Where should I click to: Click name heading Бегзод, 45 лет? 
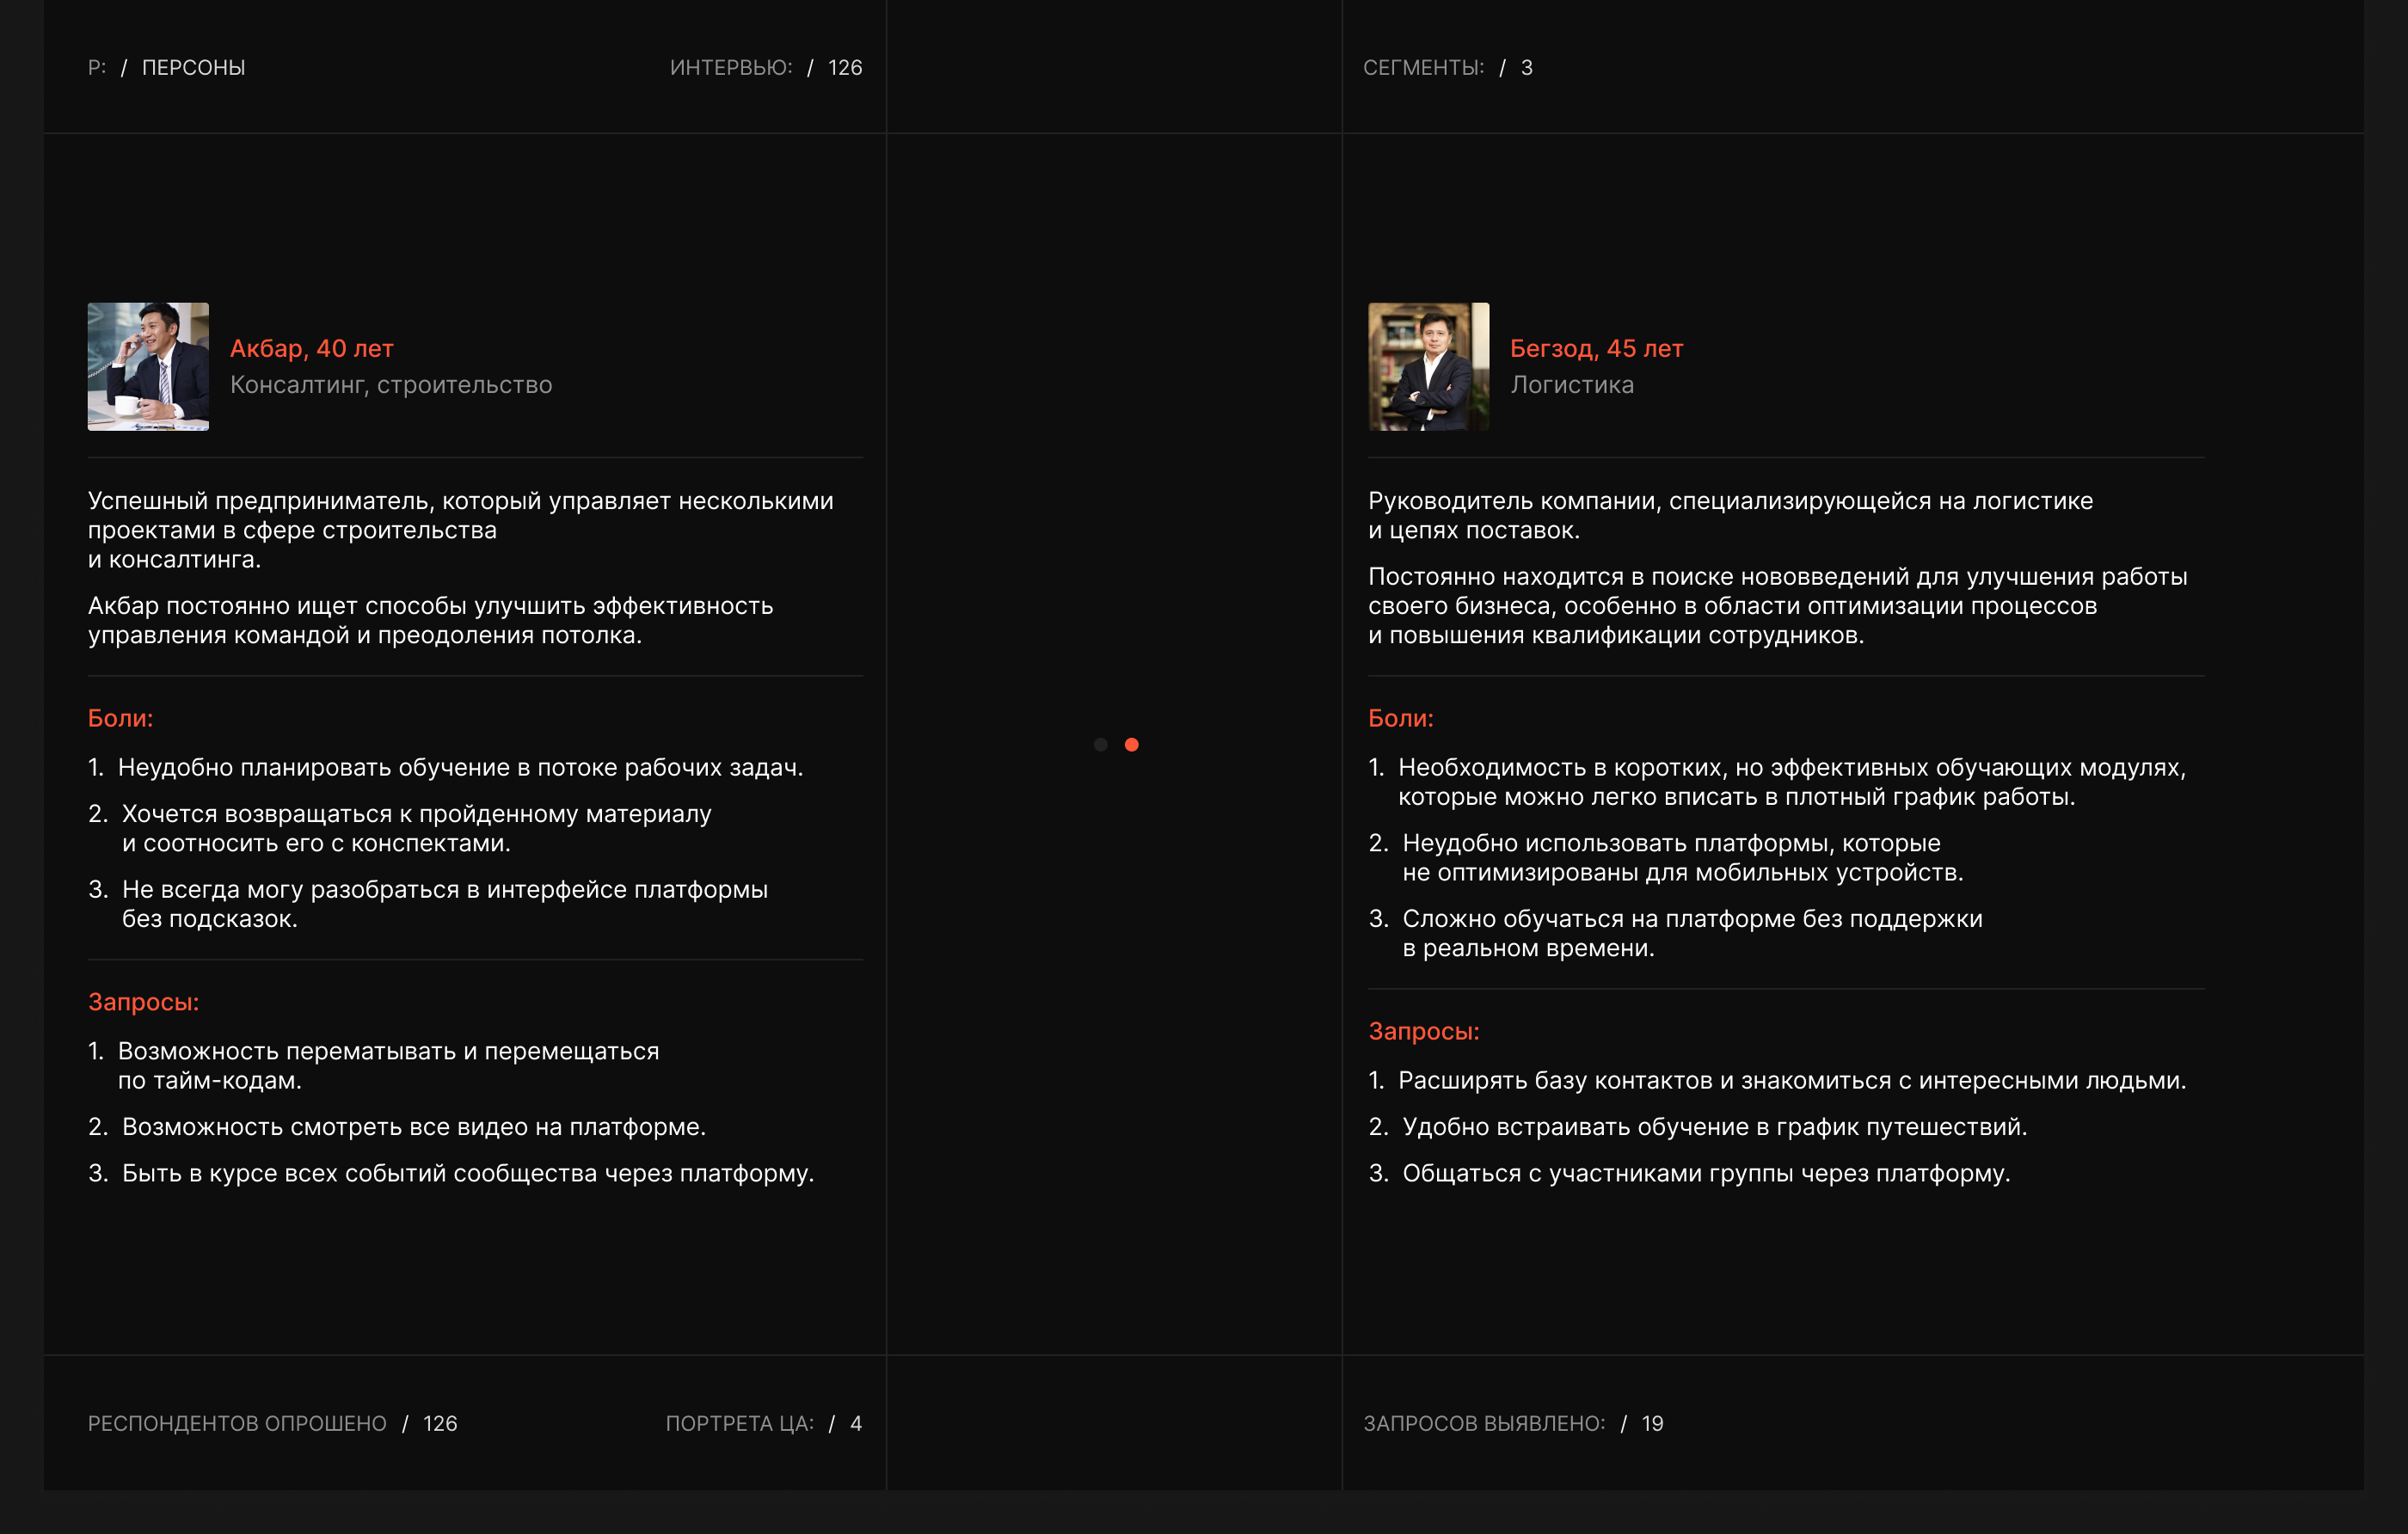point(1596,348)
